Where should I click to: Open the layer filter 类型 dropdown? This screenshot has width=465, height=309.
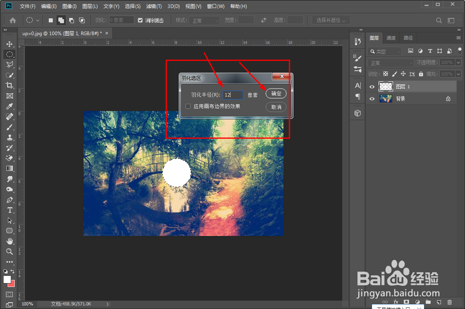(x=384, y=51)
